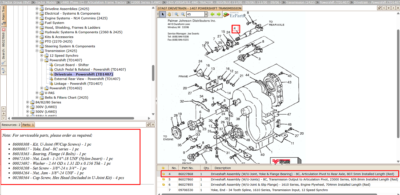Click the Hydraulic Systems & Components folder icon
This screenshot has height=195, width=400.
point(42,32)
